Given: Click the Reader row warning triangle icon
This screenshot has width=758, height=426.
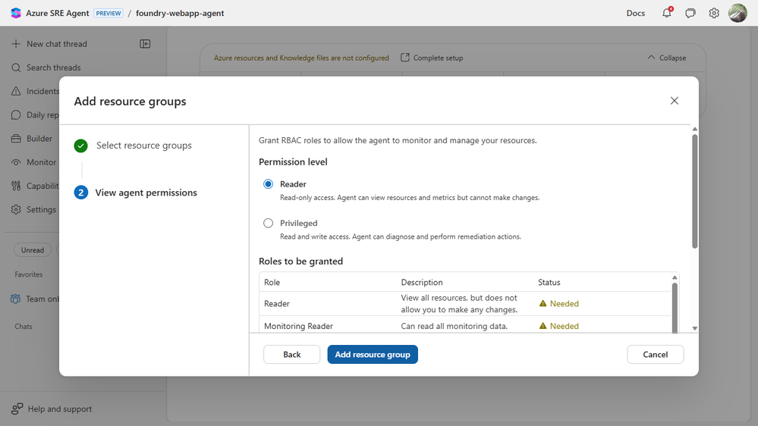Looking at the screenshot, I should tap(543, 303).
